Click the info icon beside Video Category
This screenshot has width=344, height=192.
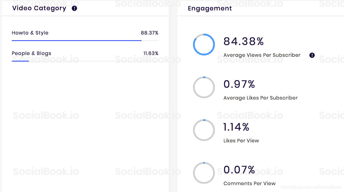[x=74, y=8]
